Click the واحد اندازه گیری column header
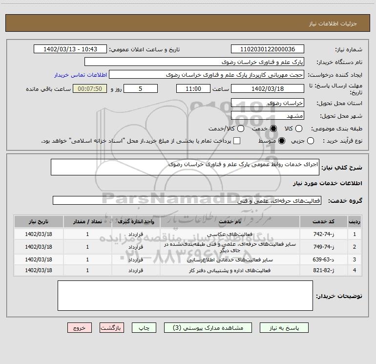The height and width of the screenshot is (364, 376). [x=136, y=221]
